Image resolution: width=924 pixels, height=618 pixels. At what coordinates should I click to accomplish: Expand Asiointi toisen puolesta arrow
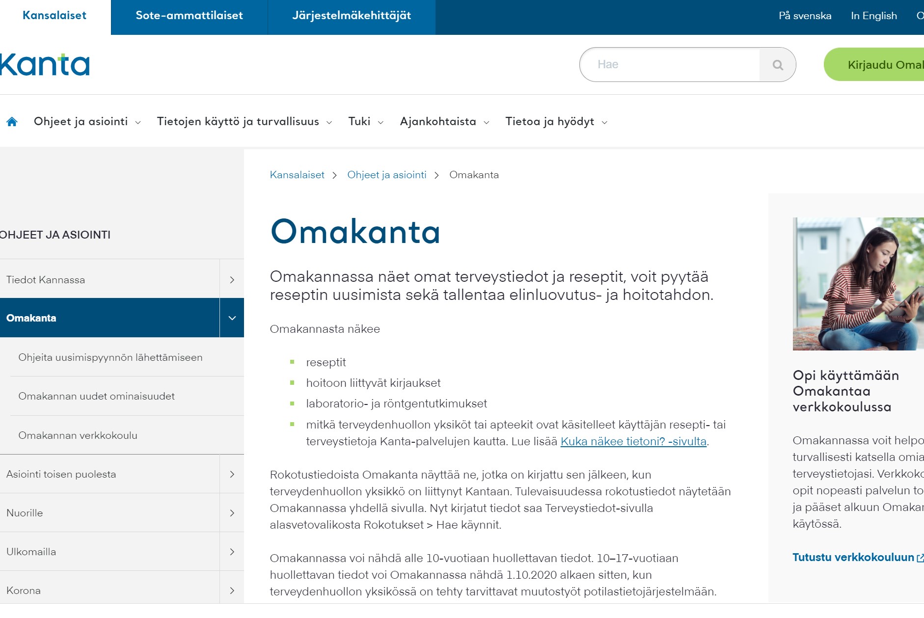click(x=232, y=474)
